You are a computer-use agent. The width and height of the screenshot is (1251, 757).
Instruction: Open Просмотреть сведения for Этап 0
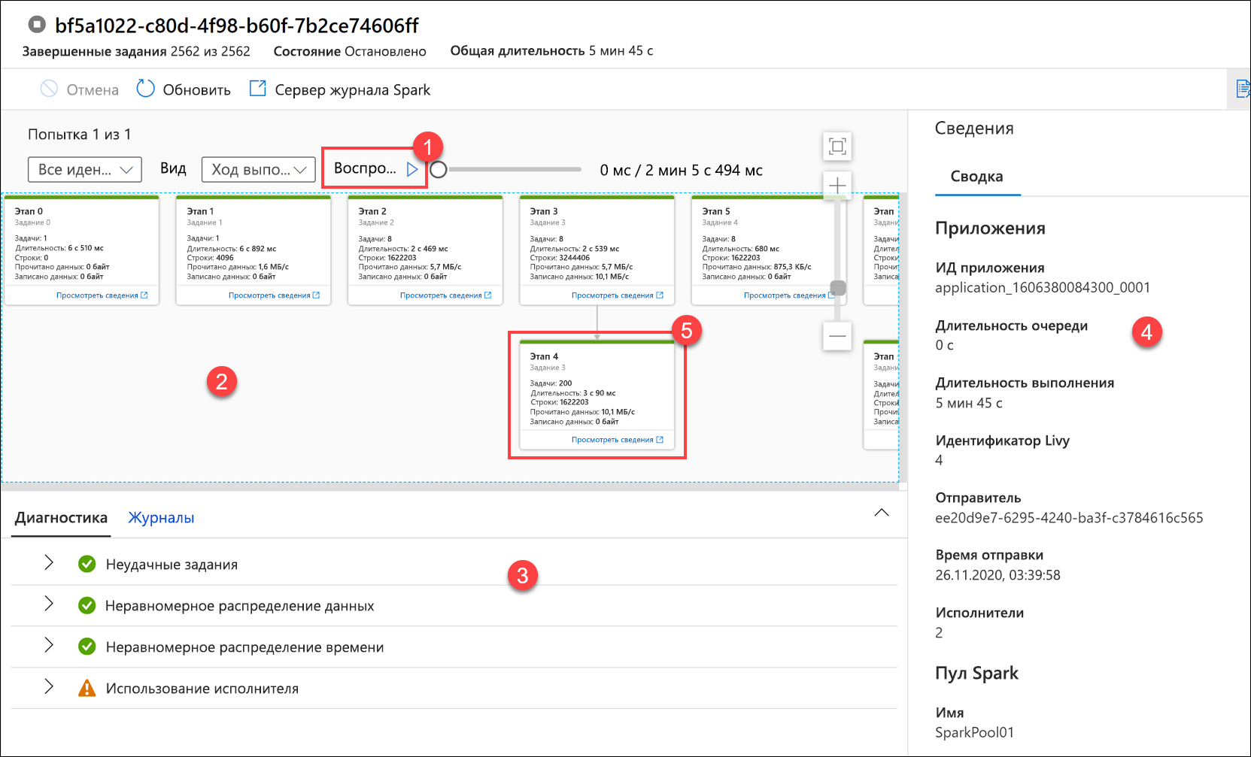coord(102,295)
